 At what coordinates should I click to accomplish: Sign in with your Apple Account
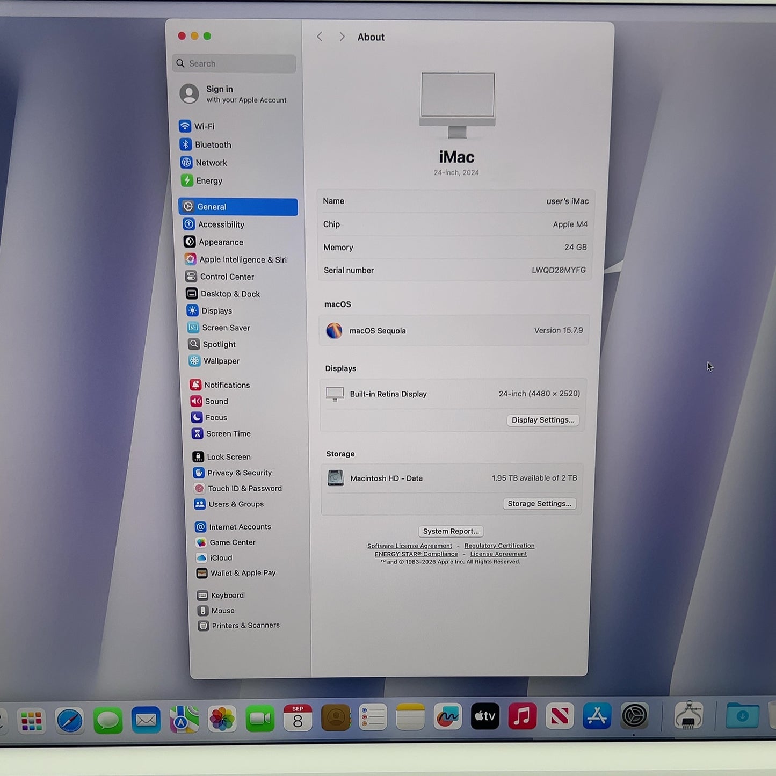click(233, 94)
